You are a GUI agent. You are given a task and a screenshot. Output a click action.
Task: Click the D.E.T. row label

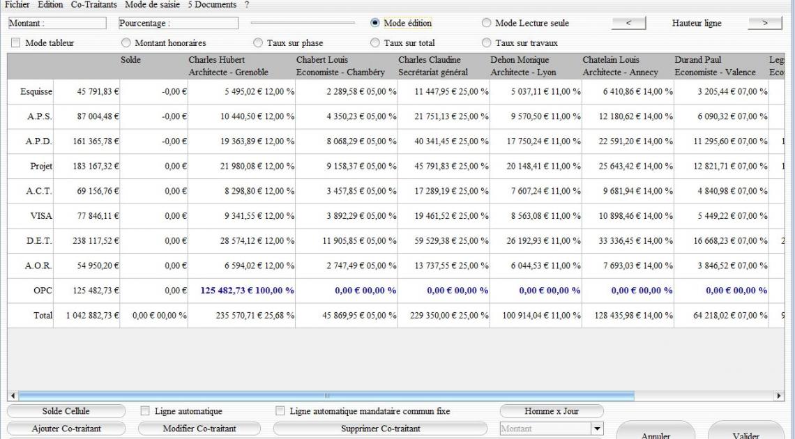(x=39, y=240)
